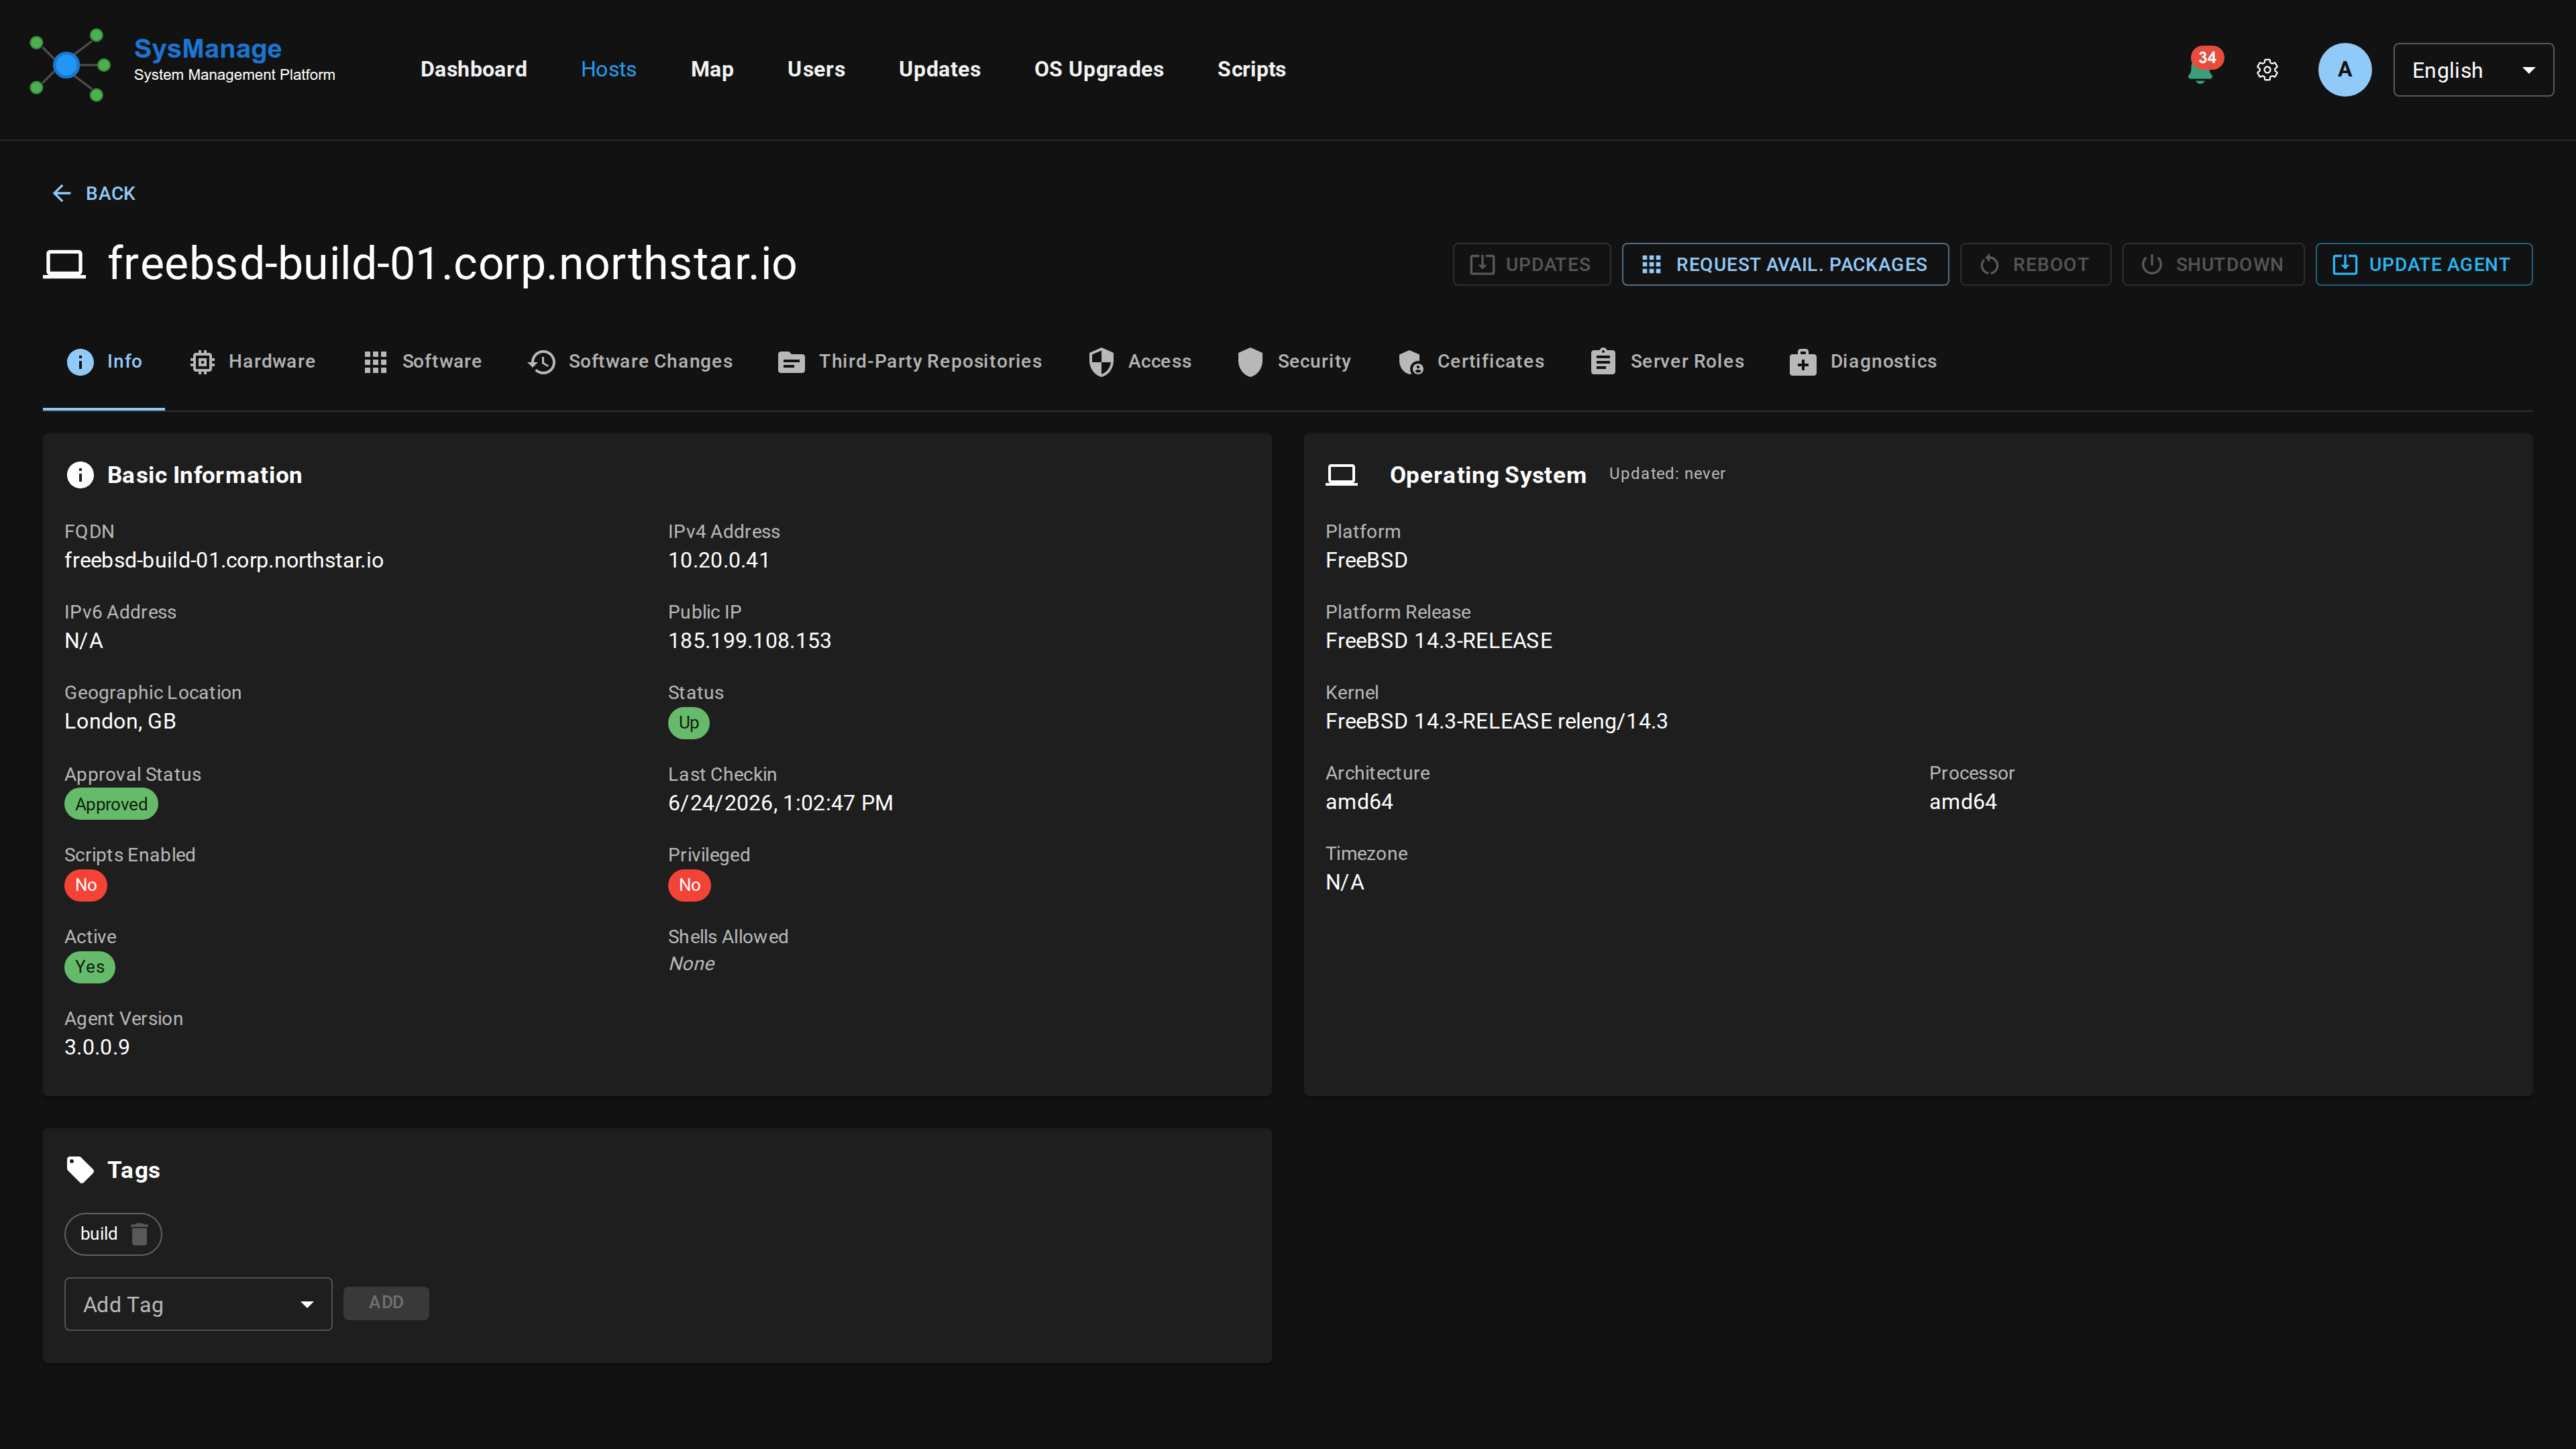Go to Dashboard in the top navigation

click(473, 70)
